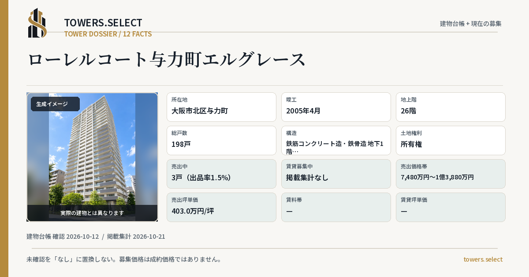This screenshot has height=277, width=529.
Task: Click the 建物台帳 確認 2026-10-12 date text
Action: coord(63,237)
